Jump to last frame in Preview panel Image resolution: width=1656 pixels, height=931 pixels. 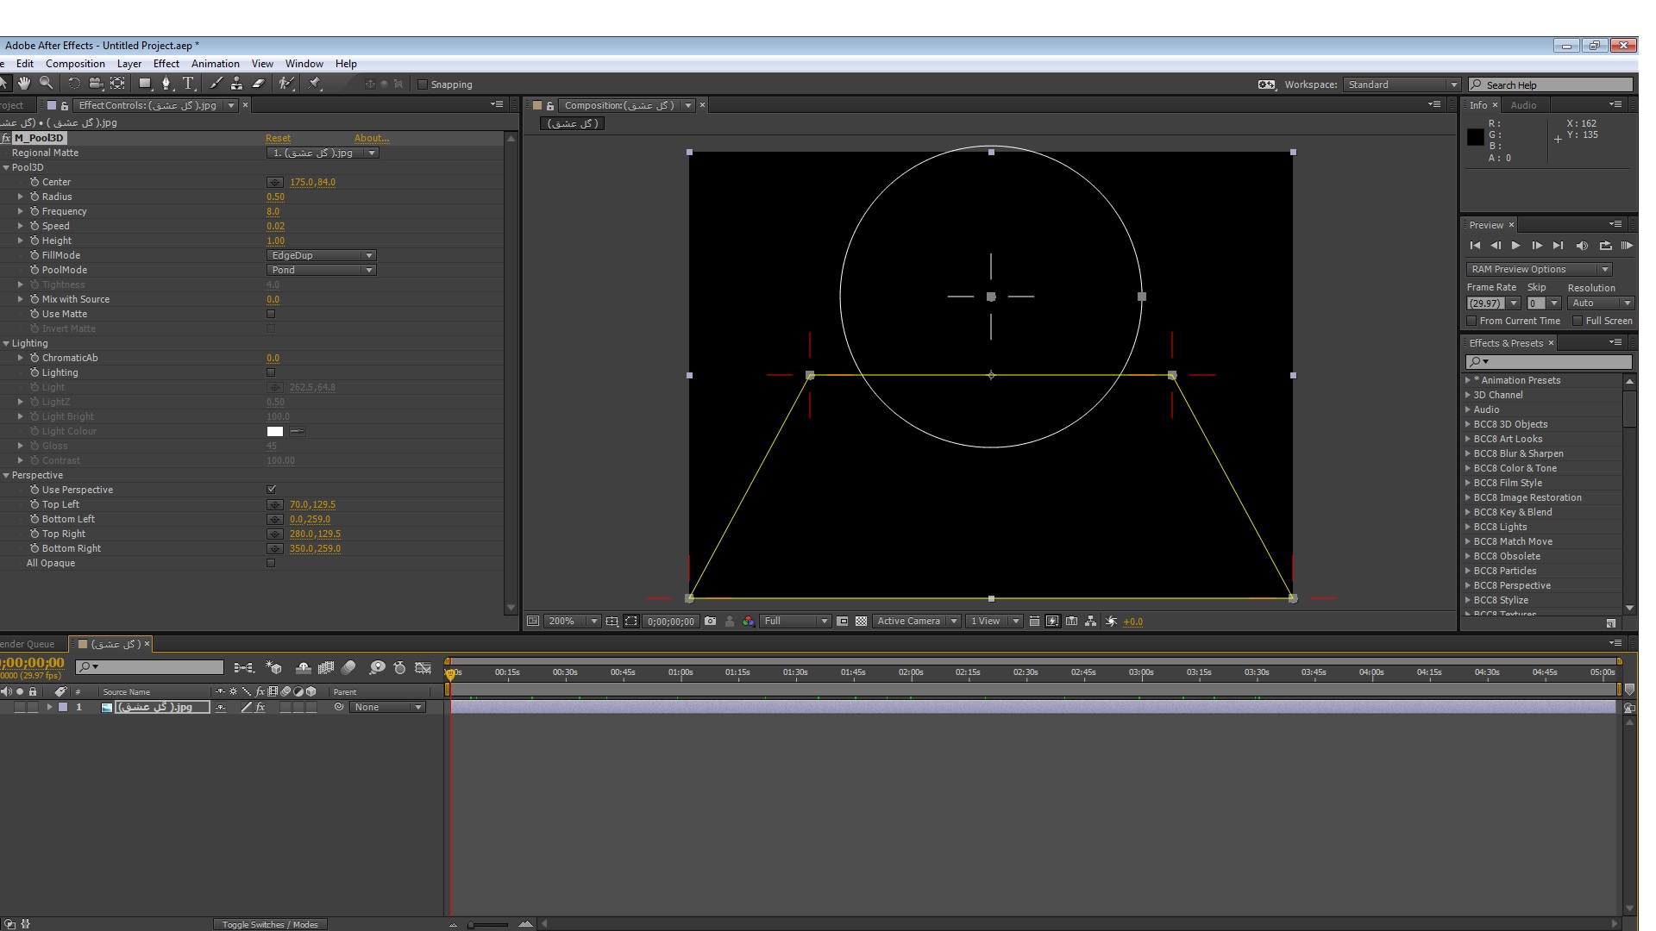1558,246
